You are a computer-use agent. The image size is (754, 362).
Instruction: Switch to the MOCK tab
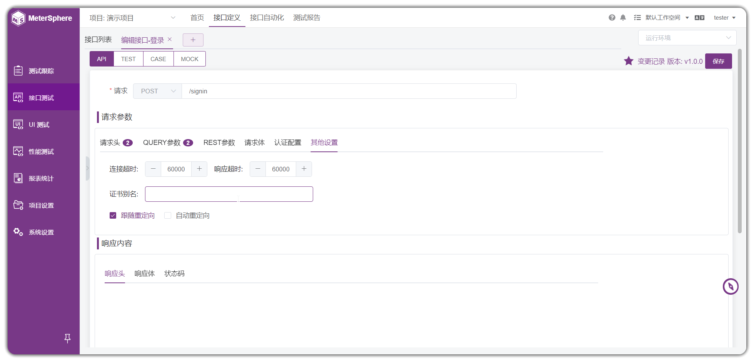(x=190, y=59)
